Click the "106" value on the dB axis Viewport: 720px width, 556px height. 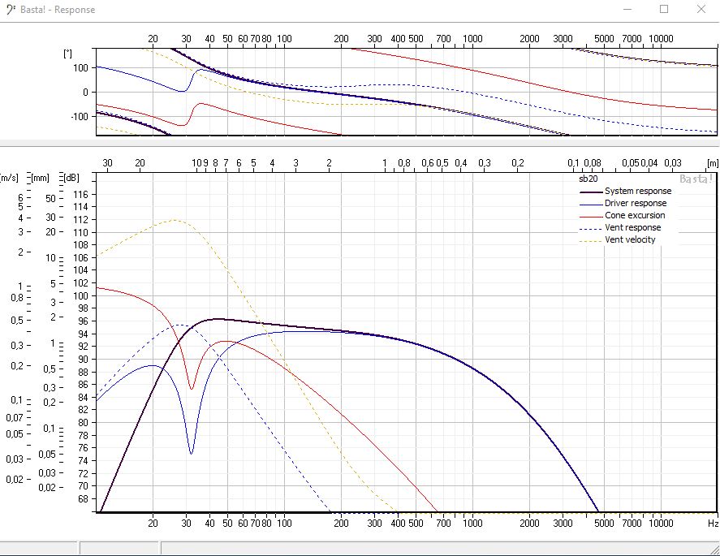pos(80,257)
